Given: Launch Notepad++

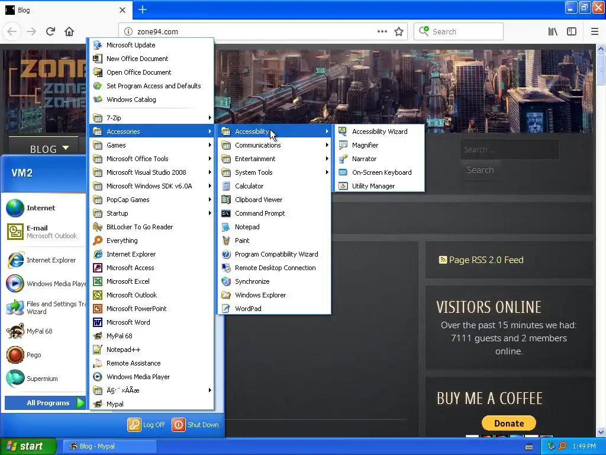Looking at the screenshot, I should [151, 350].
